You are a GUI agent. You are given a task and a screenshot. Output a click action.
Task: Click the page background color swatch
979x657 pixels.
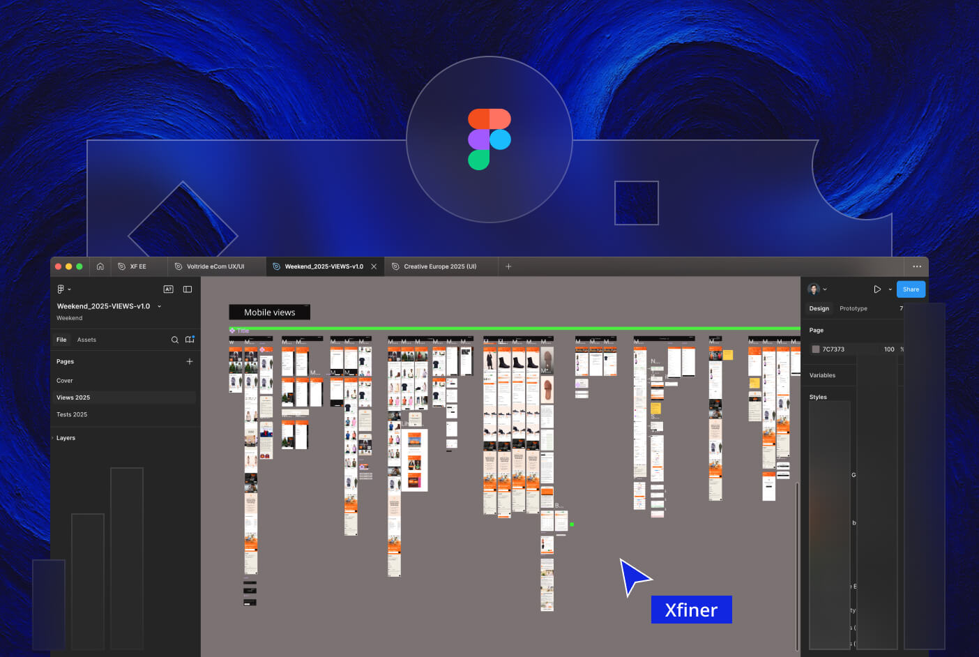pyautogui.click(x=816, y=349)
